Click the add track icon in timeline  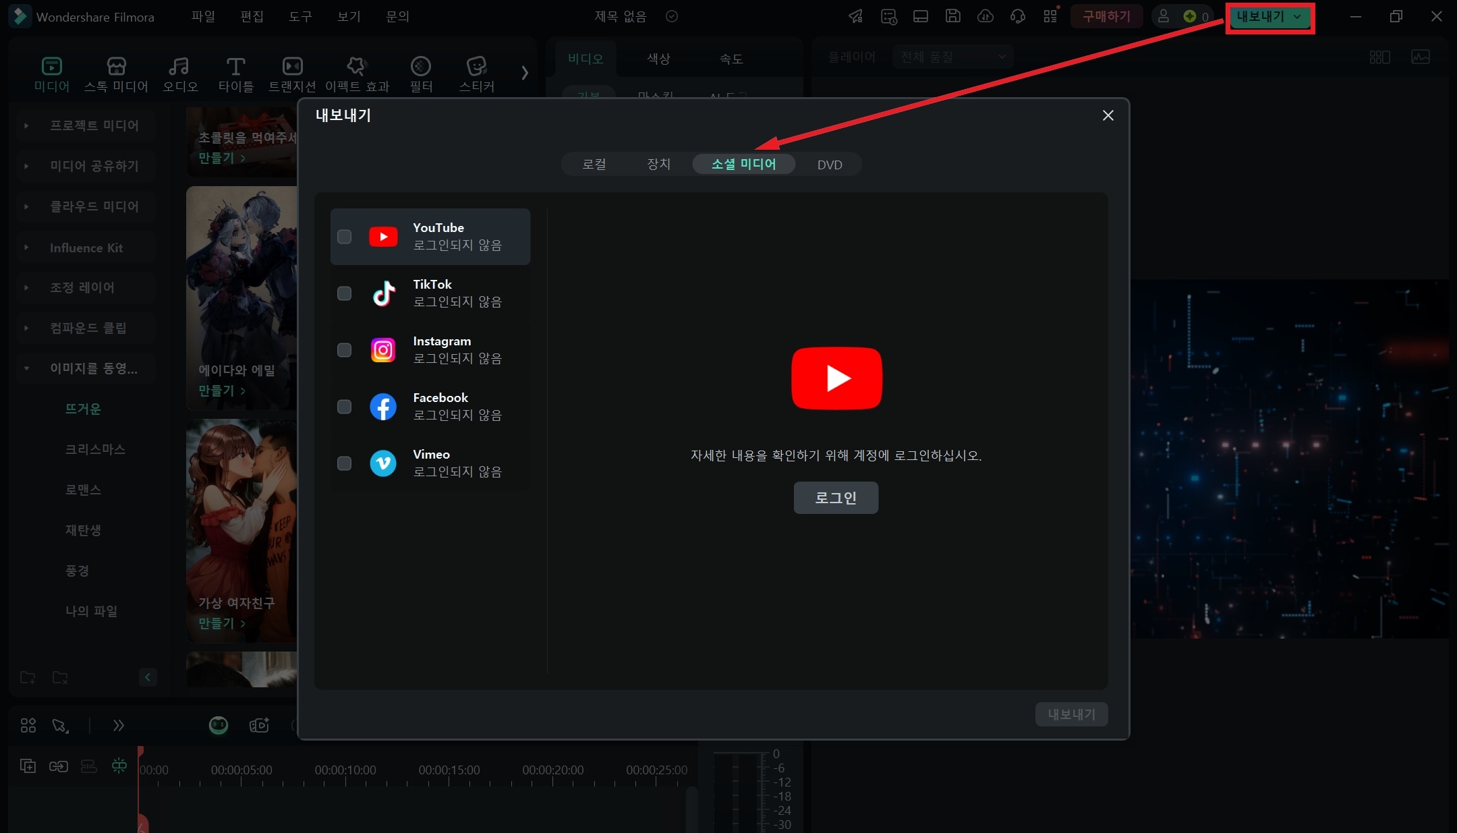[x=28, y=766]
